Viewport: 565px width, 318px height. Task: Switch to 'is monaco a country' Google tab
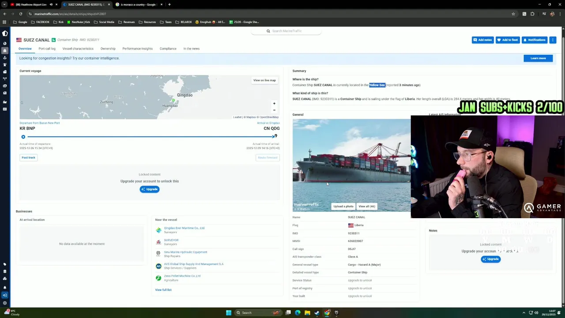139,4
